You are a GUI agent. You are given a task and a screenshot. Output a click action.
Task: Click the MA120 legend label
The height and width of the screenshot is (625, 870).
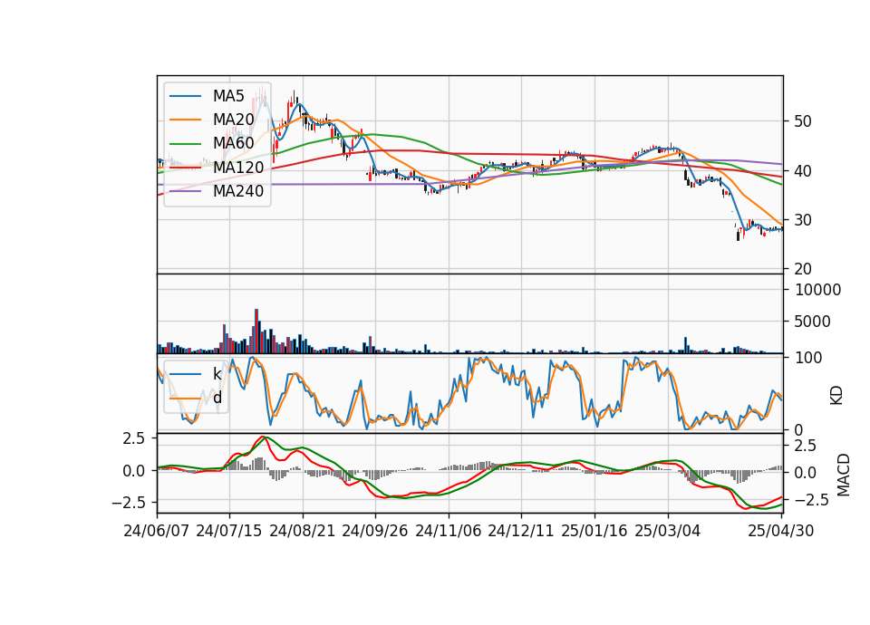pyautogui.click(x=238, y=167)
